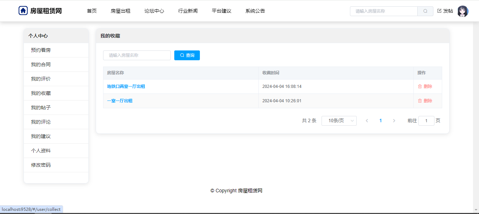
Task: Click the search magnifier button in header
Action: coord(425,11)
